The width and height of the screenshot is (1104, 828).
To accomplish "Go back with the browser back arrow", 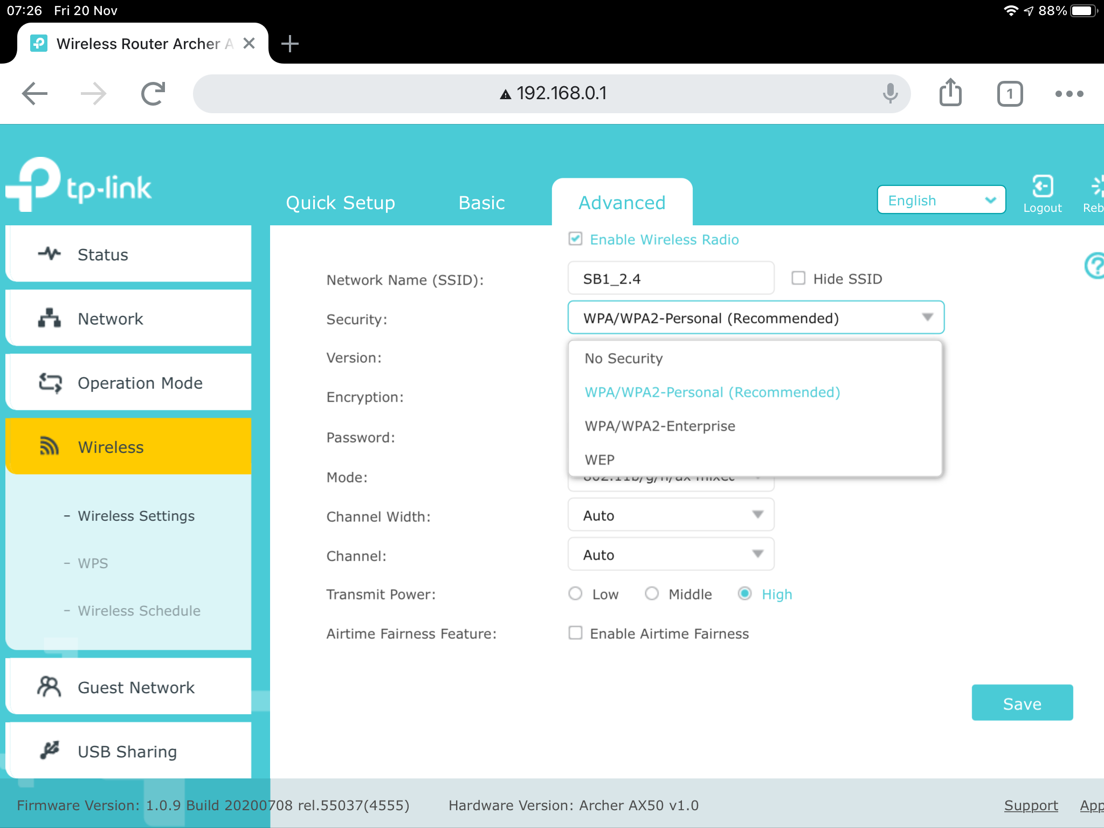I will tap(34, 94).
